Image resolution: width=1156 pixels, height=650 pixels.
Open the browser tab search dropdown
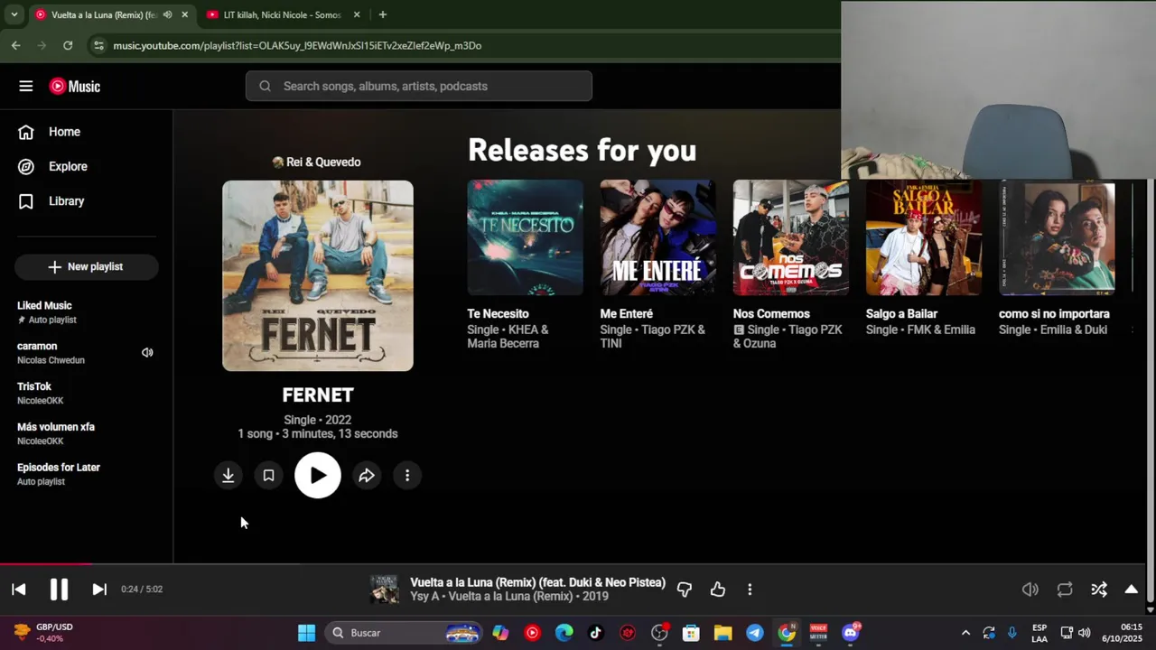coord(14,14)
